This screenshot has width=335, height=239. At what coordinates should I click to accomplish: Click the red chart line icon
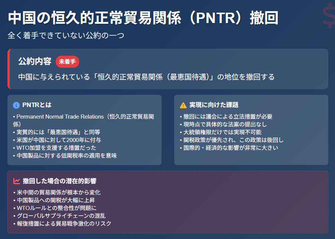17,181
